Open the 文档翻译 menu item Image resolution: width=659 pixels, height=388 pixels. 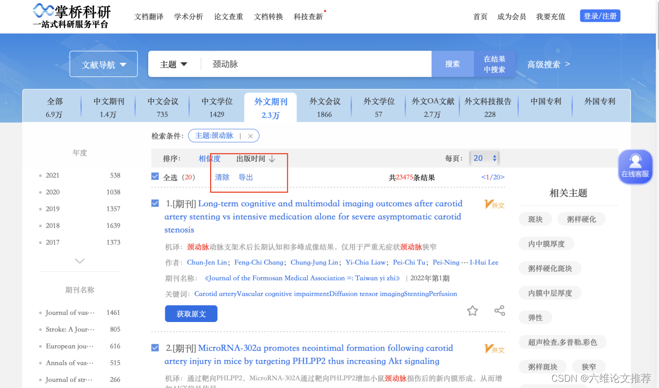pyautogui.click(x=149, y=17)
